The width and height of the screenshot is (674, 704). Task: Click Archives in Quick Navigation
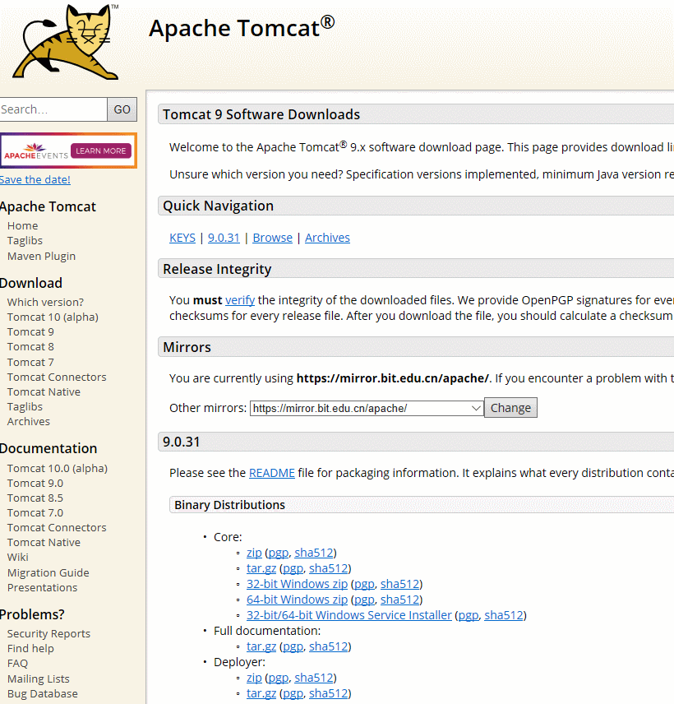(327, 238)
